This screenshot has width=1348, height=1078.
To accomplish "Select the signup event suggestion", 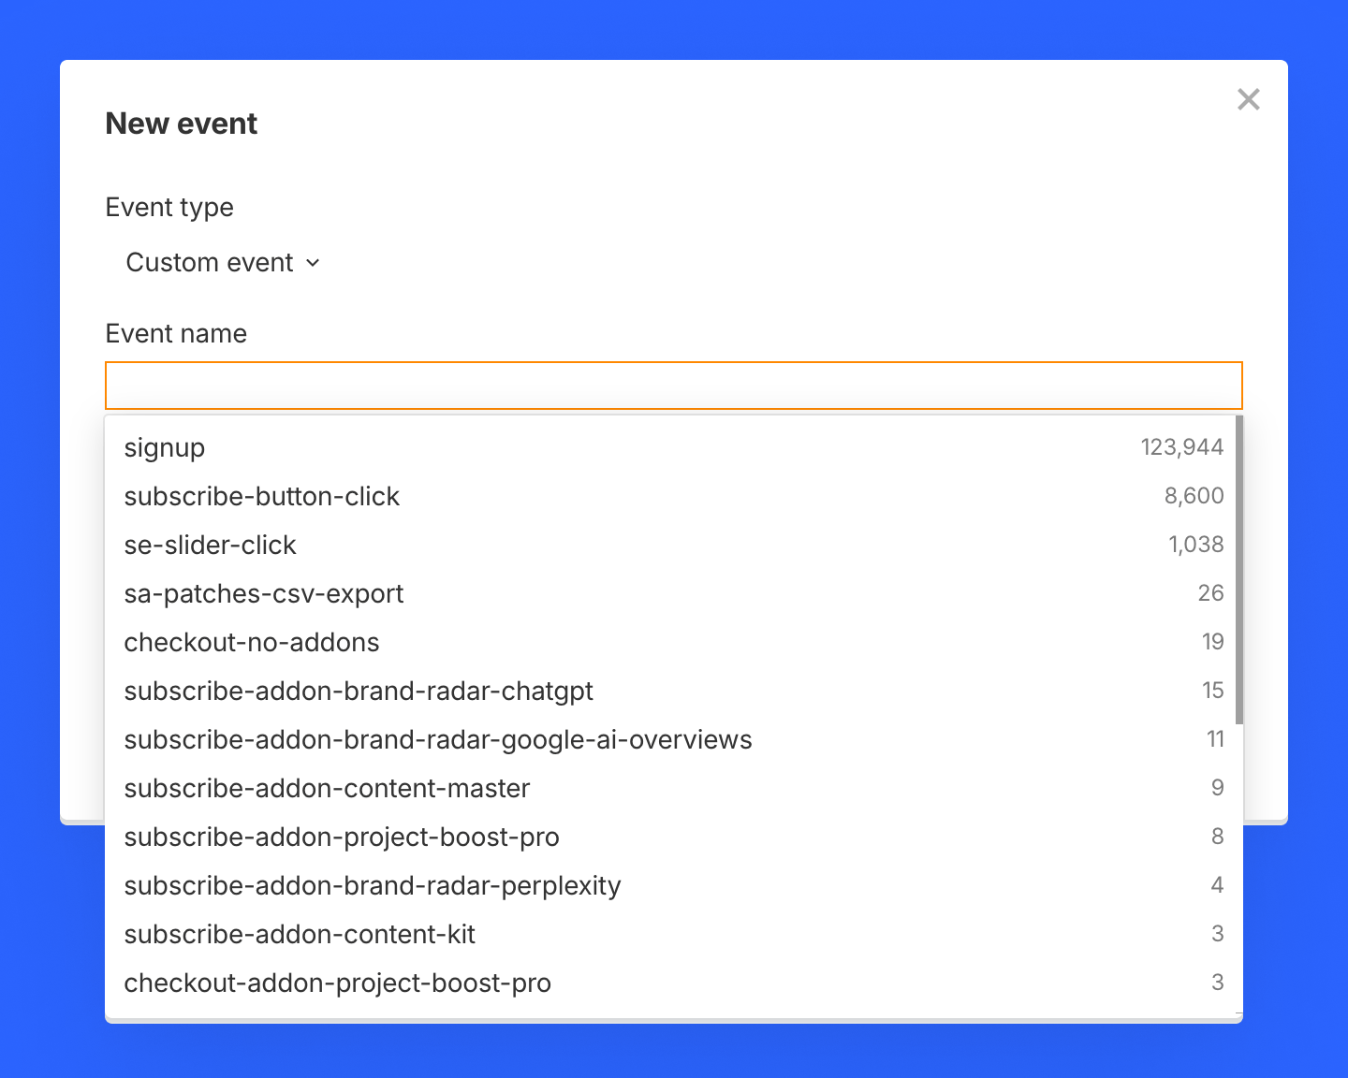I will click(x=165, y=448).
